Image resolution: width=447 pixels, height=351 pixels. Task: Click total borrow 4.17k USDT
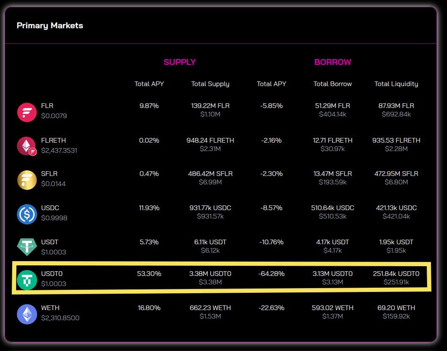pos(332,242)
